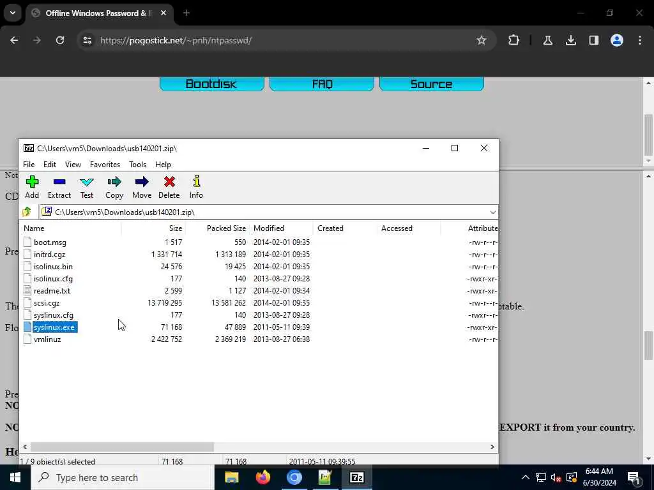Click the 7z icon in the window title bar
The width and height of the screenshot is (654, 490).
29,148
